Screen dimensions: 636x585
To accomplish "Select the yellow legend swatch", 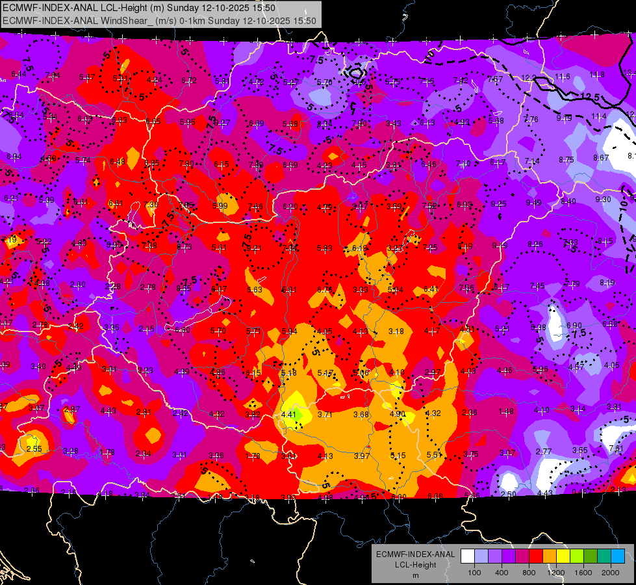I will click(563, 556).
